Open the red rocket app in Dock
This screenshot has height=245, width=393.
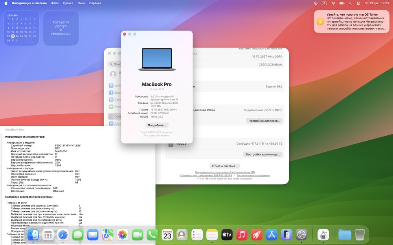pos(257,235)
